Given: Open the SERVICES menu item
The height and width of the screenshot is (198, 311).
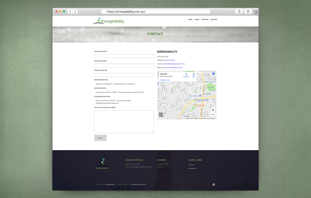Looking at the screenshot, I should point(205,20).
